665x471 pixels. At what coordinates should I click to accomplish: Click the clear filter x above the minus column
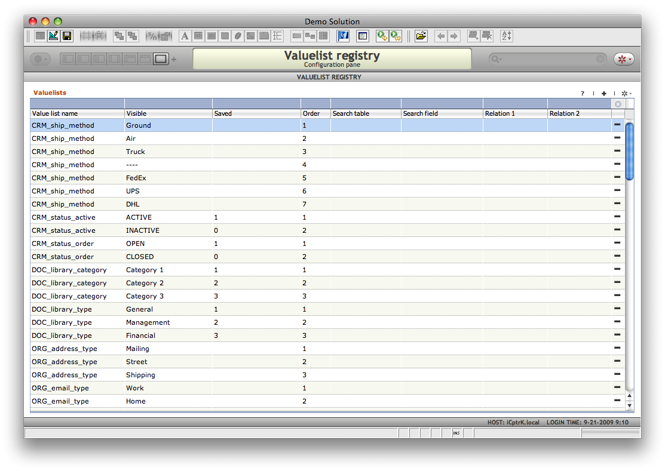(x=618, y=104)
